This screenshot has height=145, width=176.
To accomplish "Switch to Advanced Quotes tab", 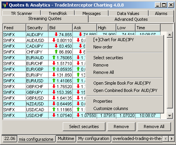I will (131, 19).
